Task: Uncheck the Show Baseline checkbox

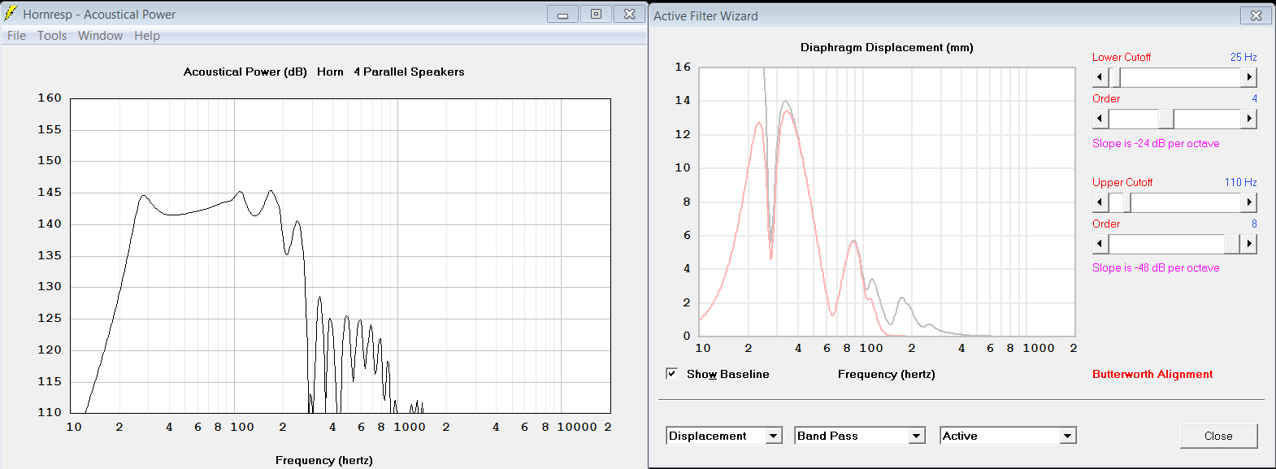Action: [671, 374]
